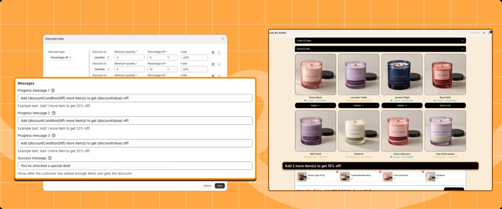
Task: Collapse the Floral & Soft category section
Action: click(x=380, y=49)
